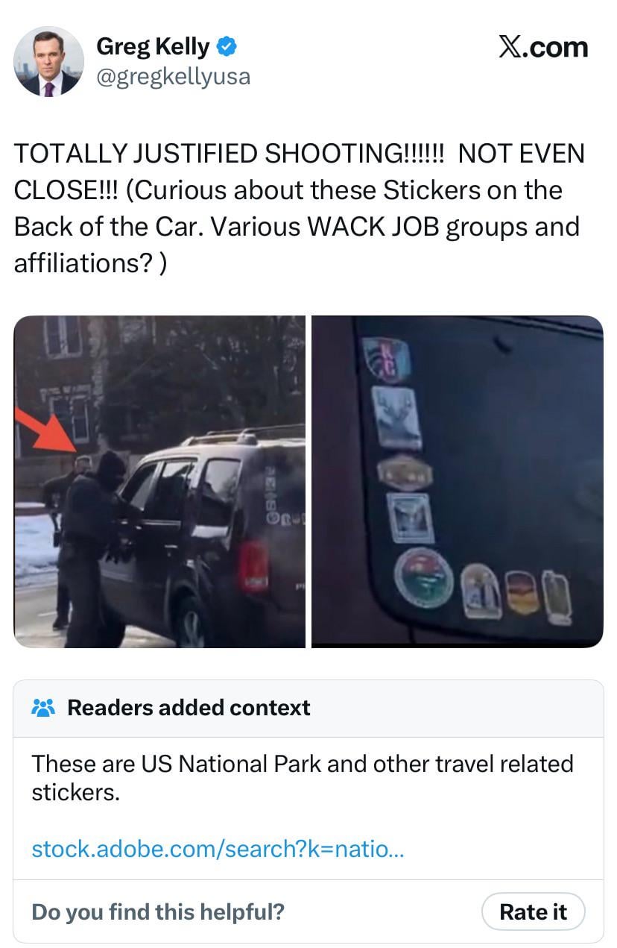Click the community notes people icon

pos(43,707)
